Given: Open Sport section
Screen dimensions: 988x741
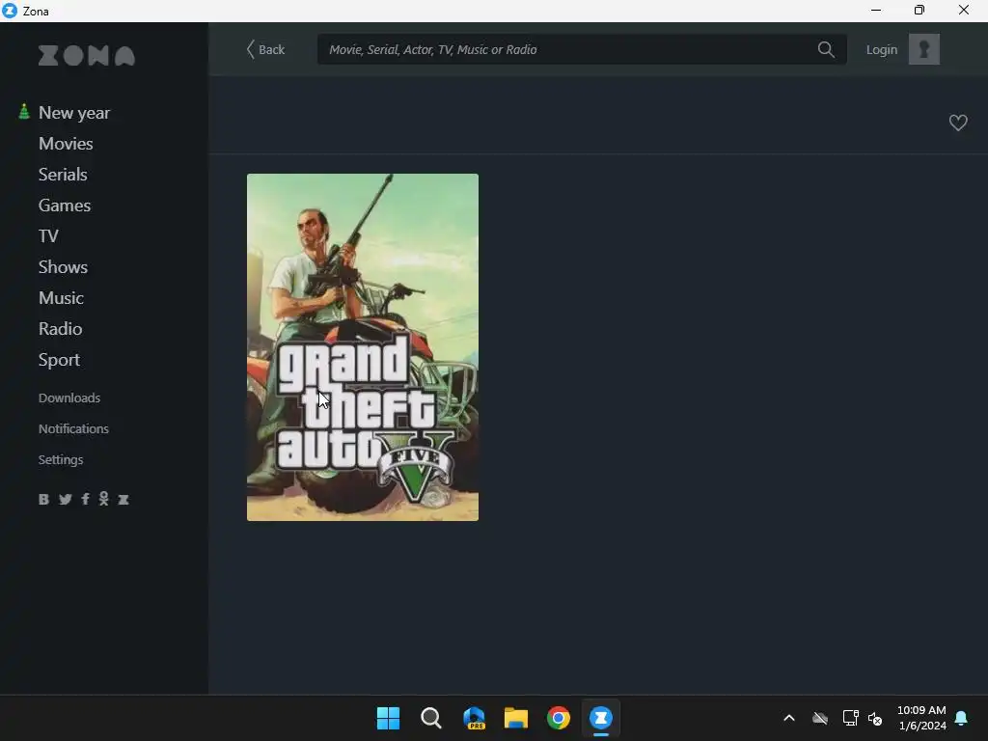Looking at the screenshot, I should click(x=59, y=360).
